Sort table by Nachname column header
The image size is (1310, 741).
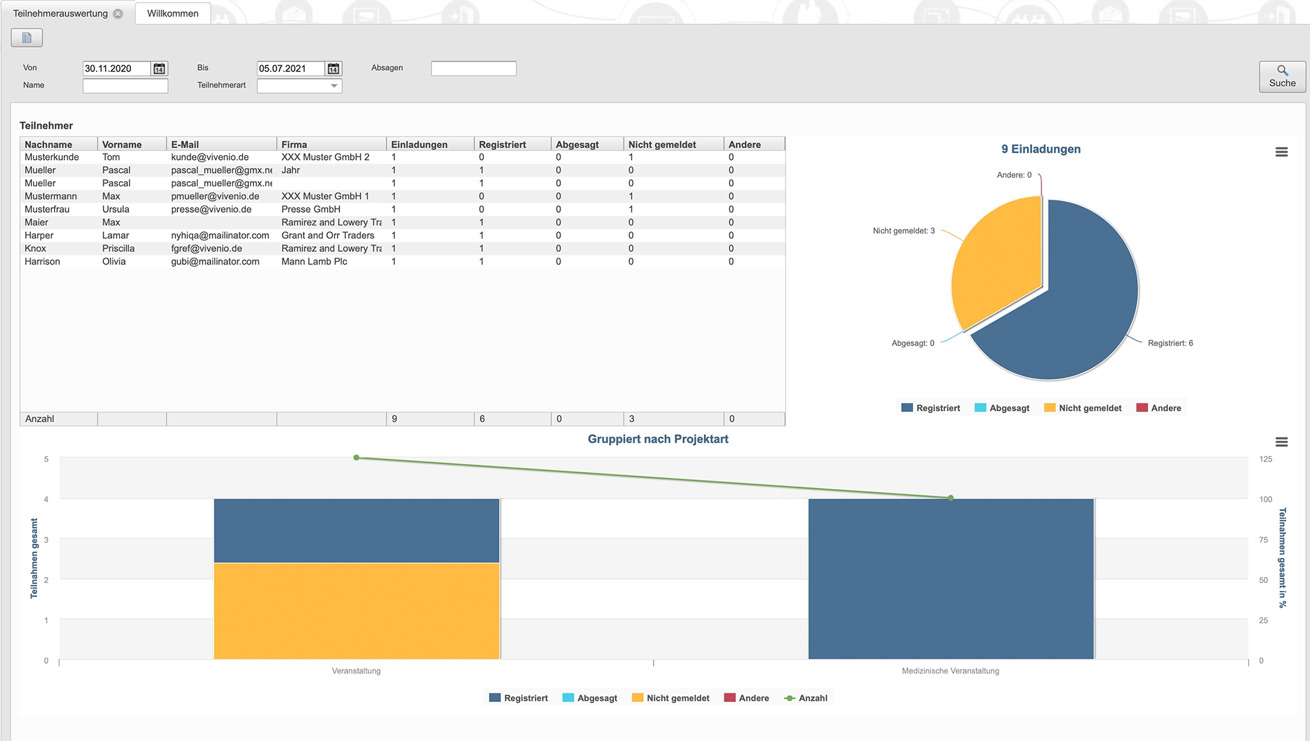[48, 144]
